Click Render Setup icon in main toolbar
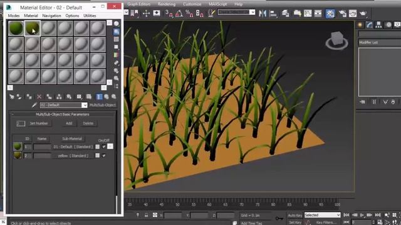Screen dimensions: 401x225 point(343,13)
